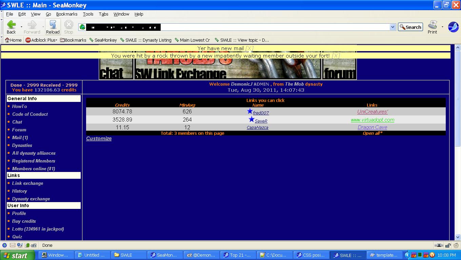This screenshot has width=461, height=260.
Task: Open the Home bookmark in personal toolbar
Action: click(x=13, y=40)
